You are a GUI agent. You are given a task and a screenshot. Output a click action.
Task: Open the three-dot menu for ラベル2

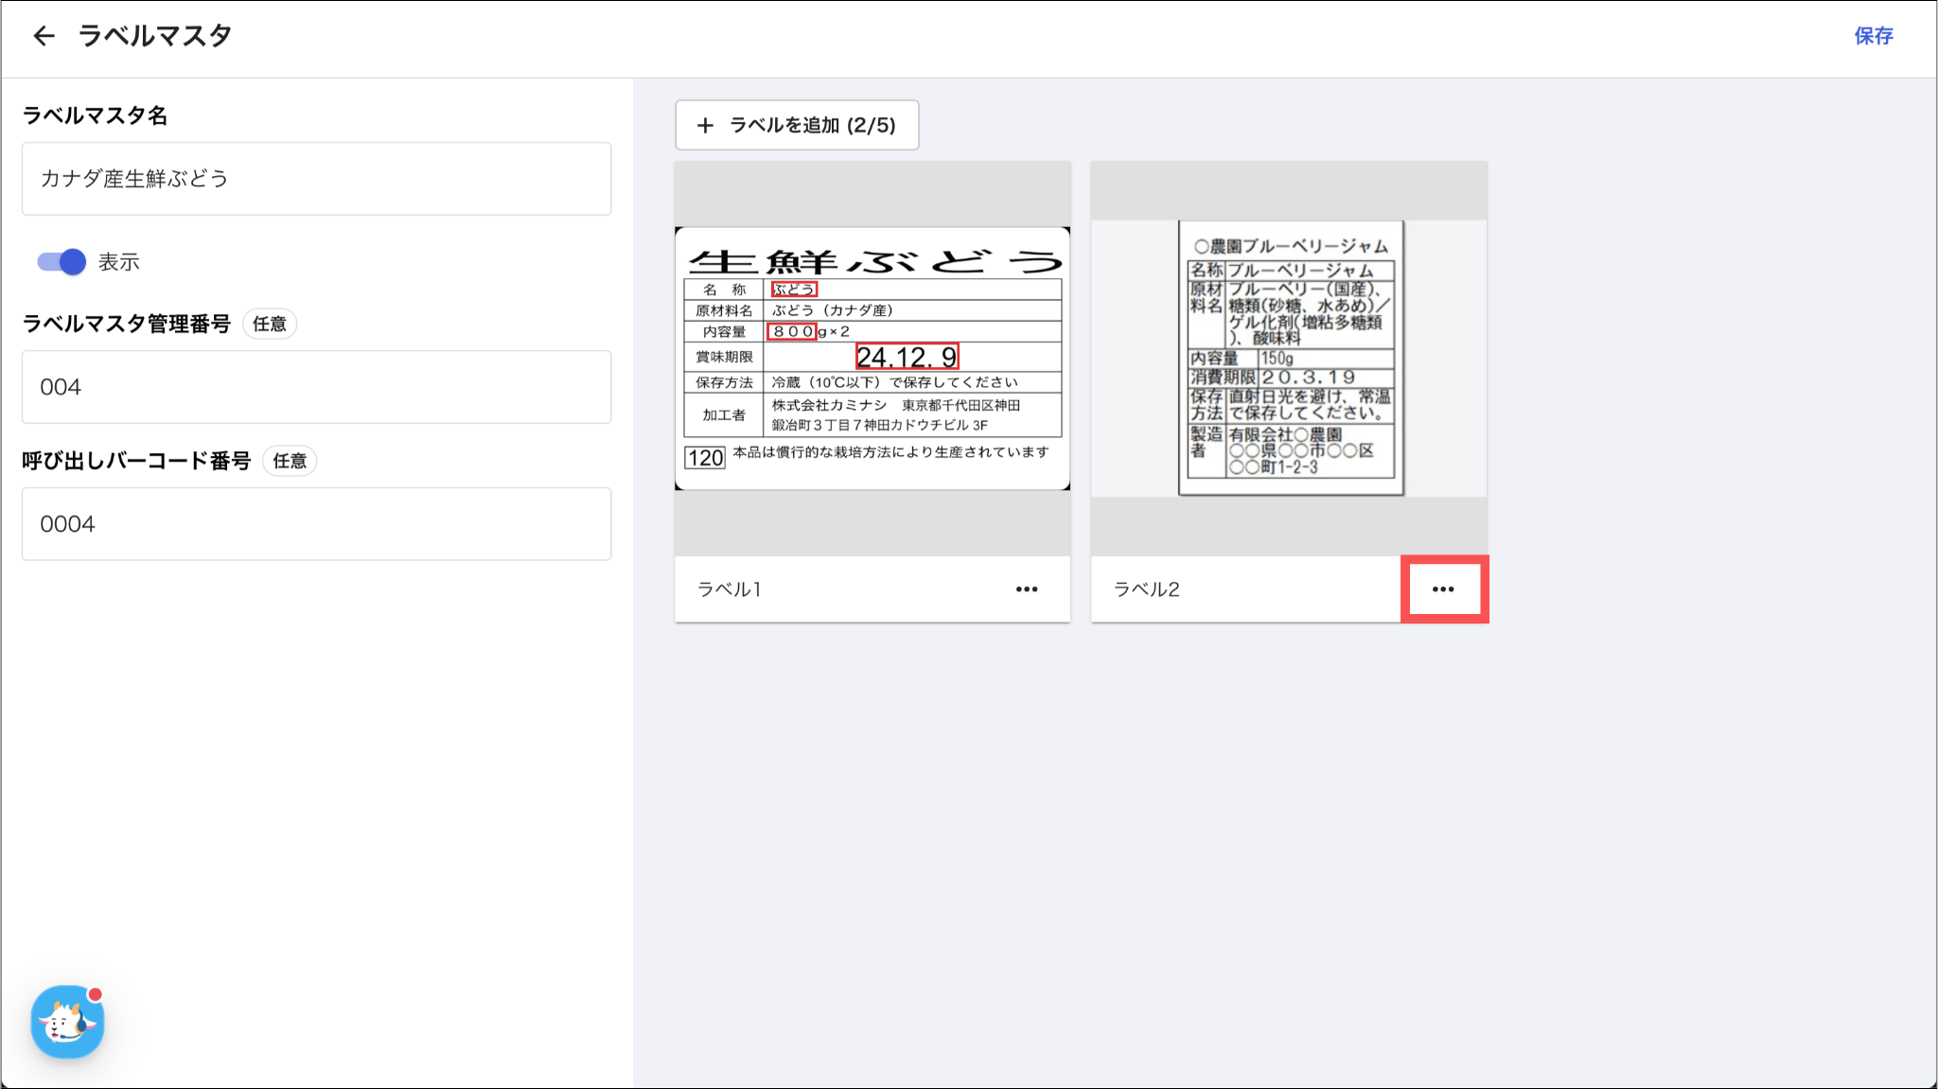tap(1443, 589)
